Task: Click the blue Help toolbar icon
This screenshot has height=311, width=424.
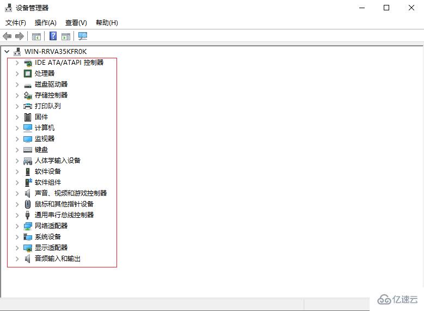Action: click(53, 36)
